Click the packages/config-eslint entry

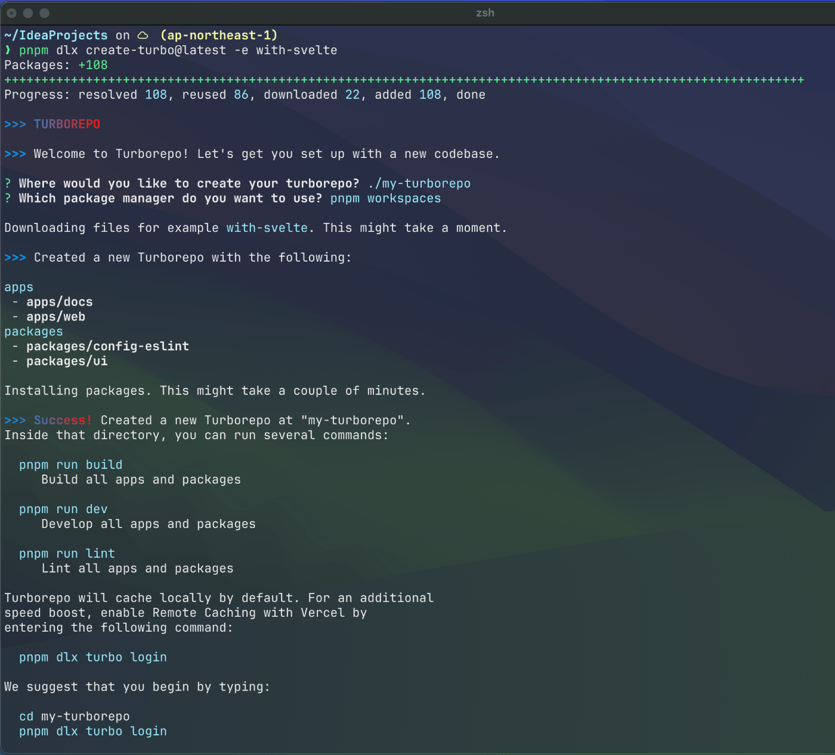(108, 346)
